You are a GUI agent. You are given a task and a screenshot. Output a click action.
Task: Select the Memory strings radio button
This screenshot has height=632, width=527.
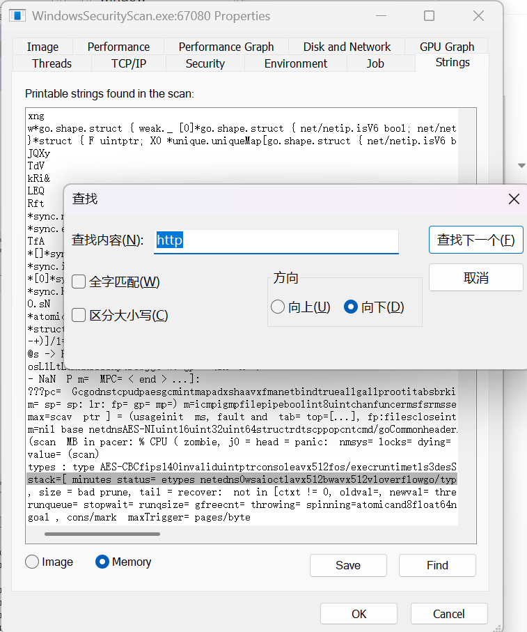click(102, 562)
